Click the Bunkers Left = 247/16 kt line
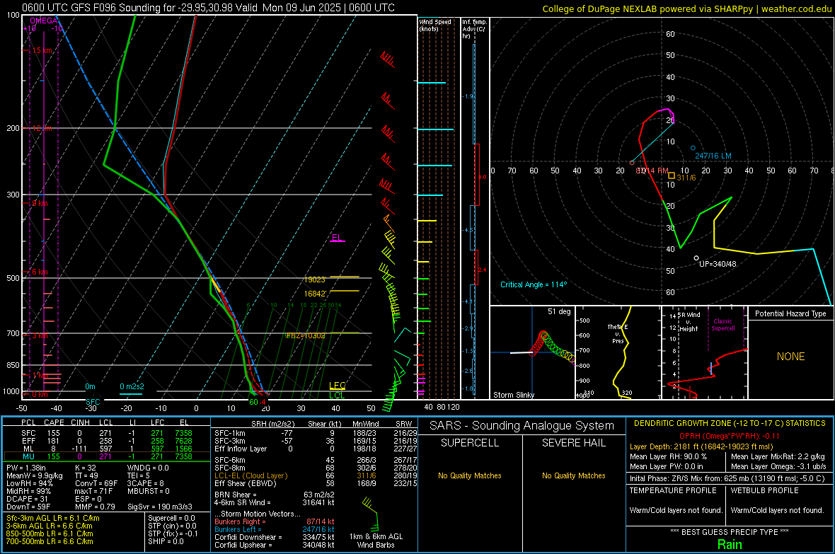 pyautogui.click(x=275, y=529)
